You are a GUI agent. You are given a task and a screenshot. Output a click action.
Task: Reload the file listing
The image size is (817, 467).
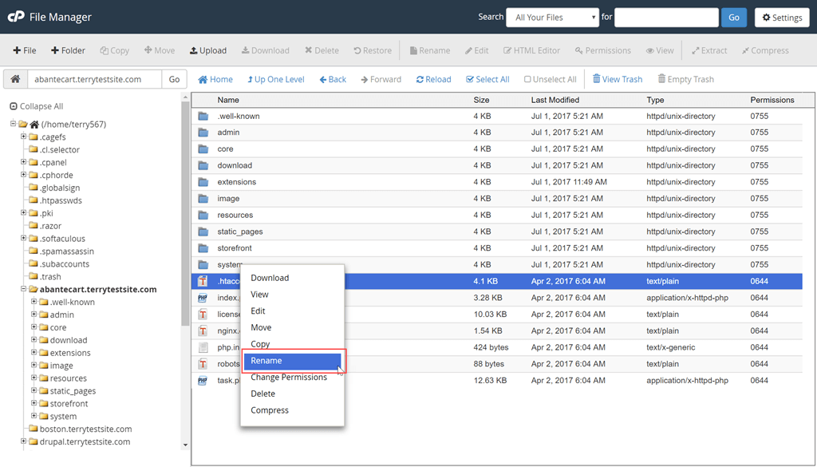pos(433,79)
